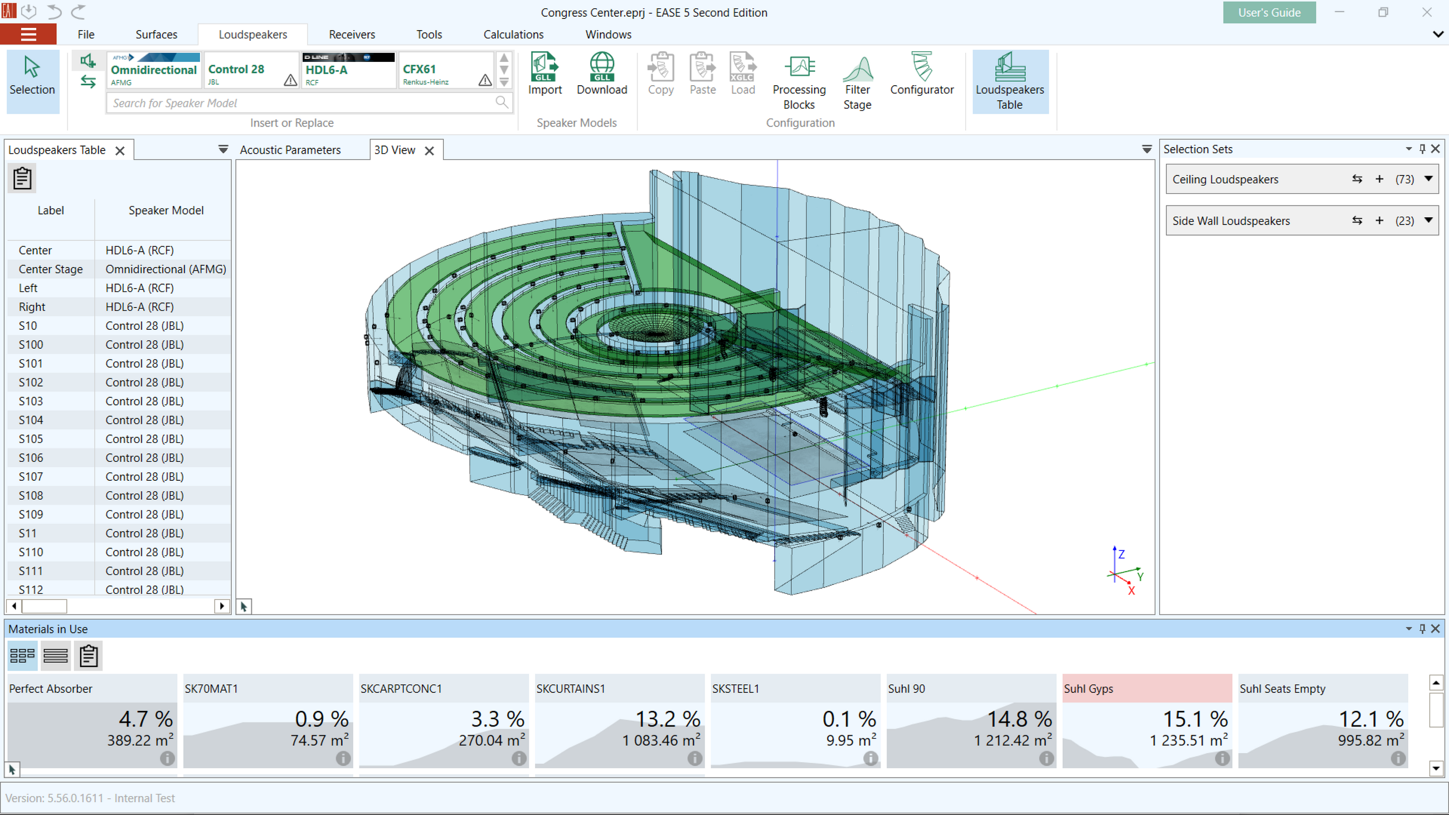1449x815 pixels.
Task: Click the replace speaker arrows icon
Action: [x=87, y=81]
